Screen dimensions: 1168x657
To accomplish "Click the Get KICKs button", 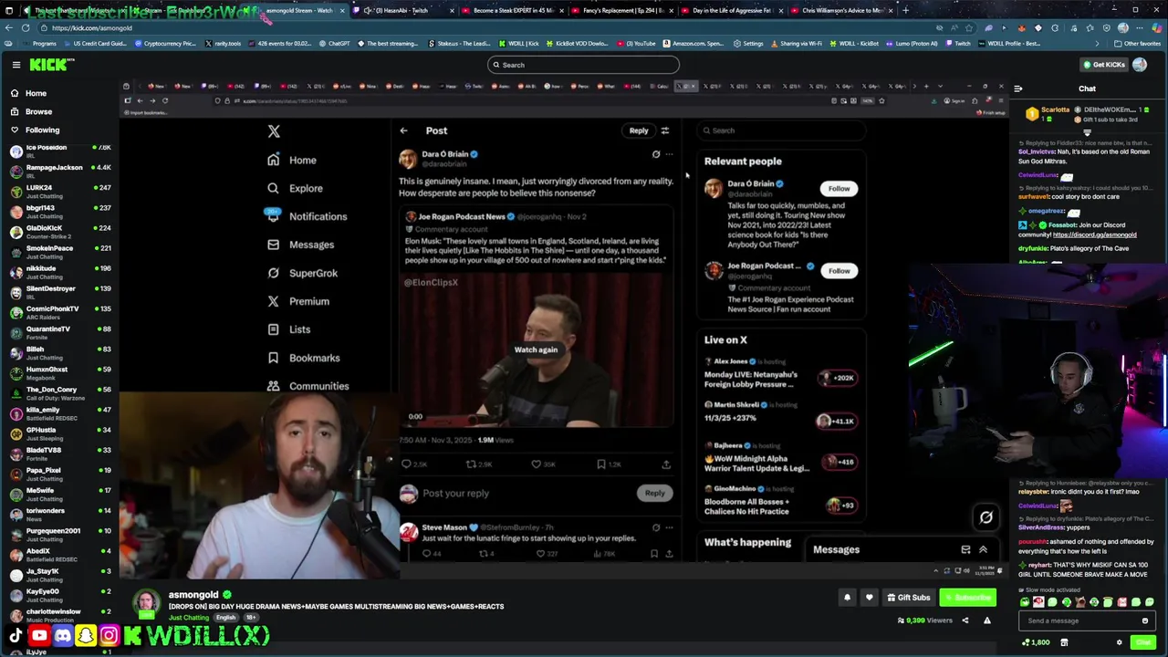I will point(1102,65).
